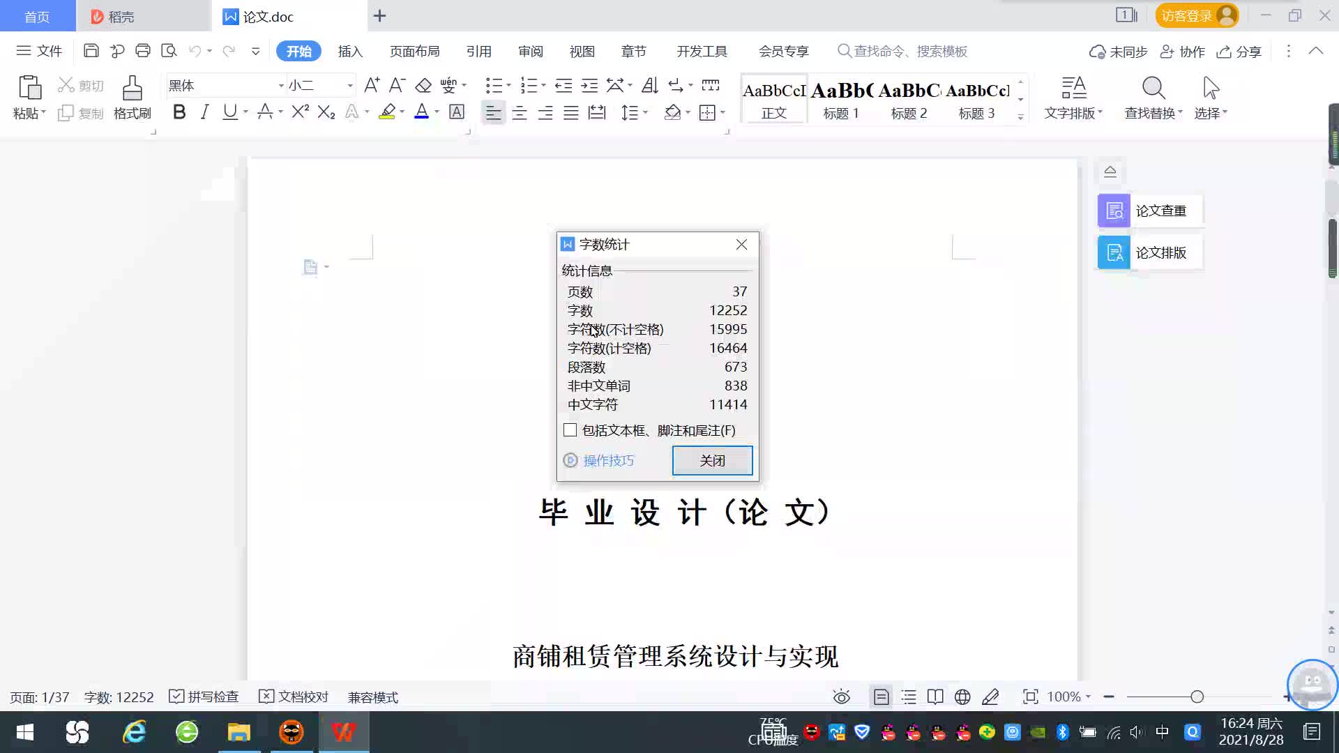Open the font size dropdown 小二

(350, 86)
